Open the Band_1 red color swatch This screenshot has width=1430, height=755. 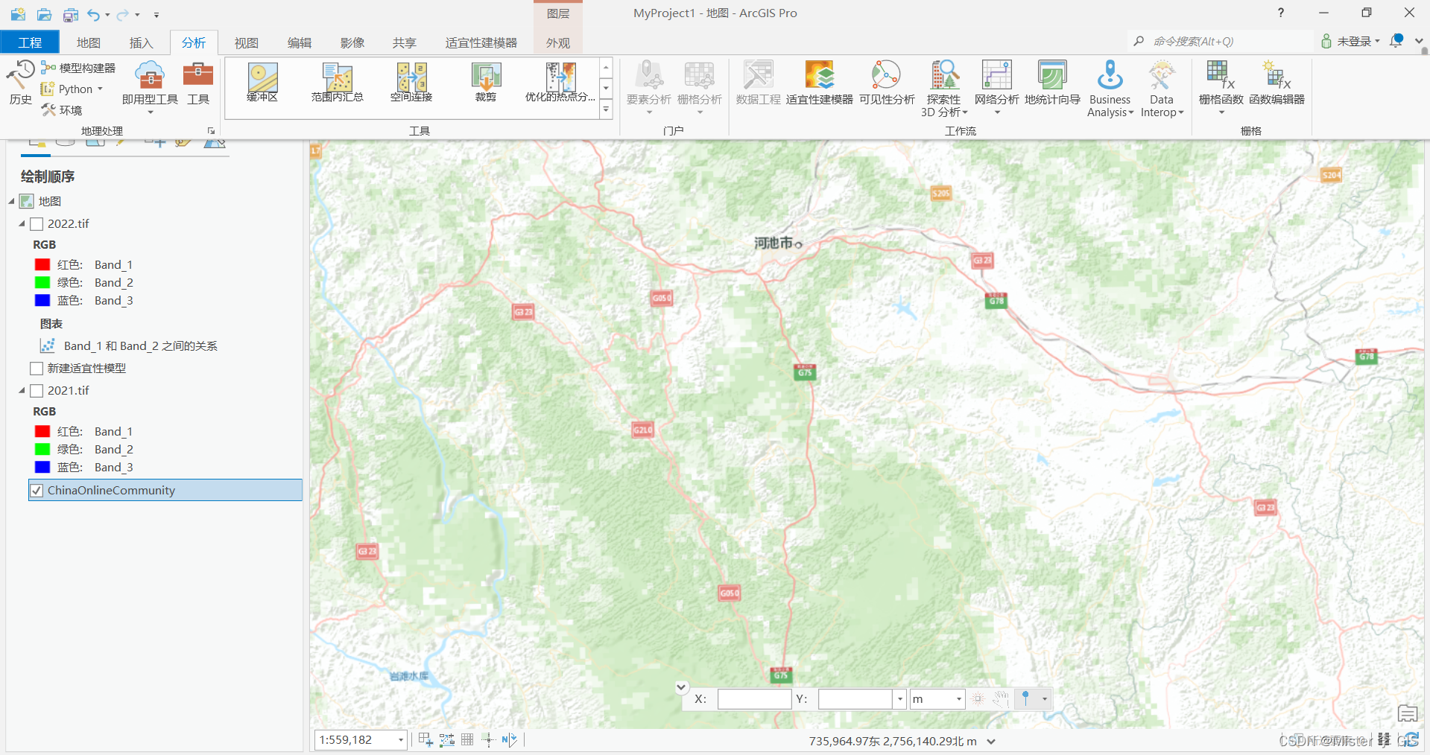41,264
